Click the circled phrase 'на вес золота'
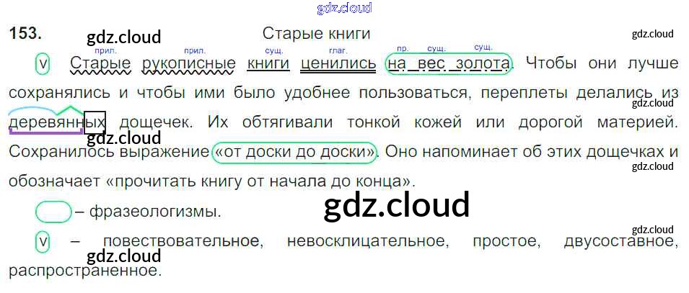 [x=449, y=64]
